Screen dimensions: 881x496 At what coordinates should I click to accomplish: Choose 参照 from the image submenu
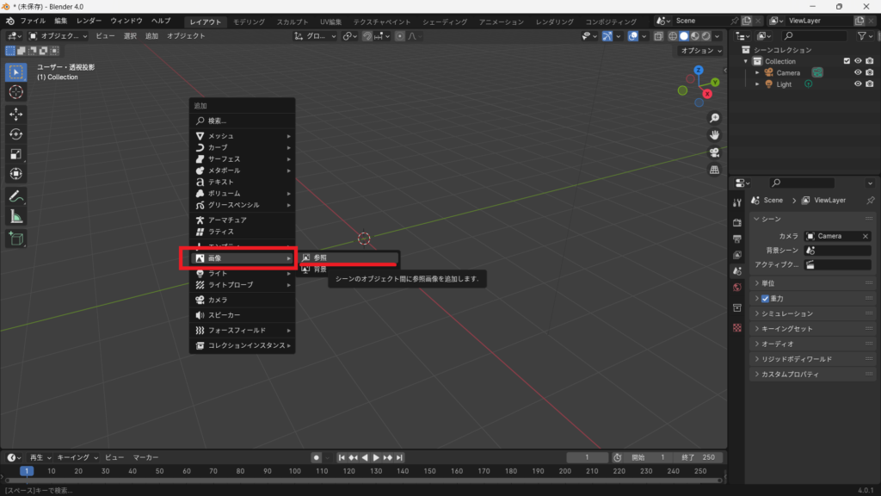pyautogui.click(x=319, y=257)
